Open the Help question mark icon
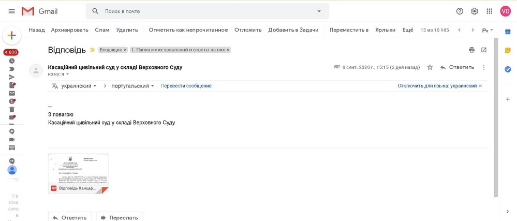517x221 pixels. click(x=460, y=11)
